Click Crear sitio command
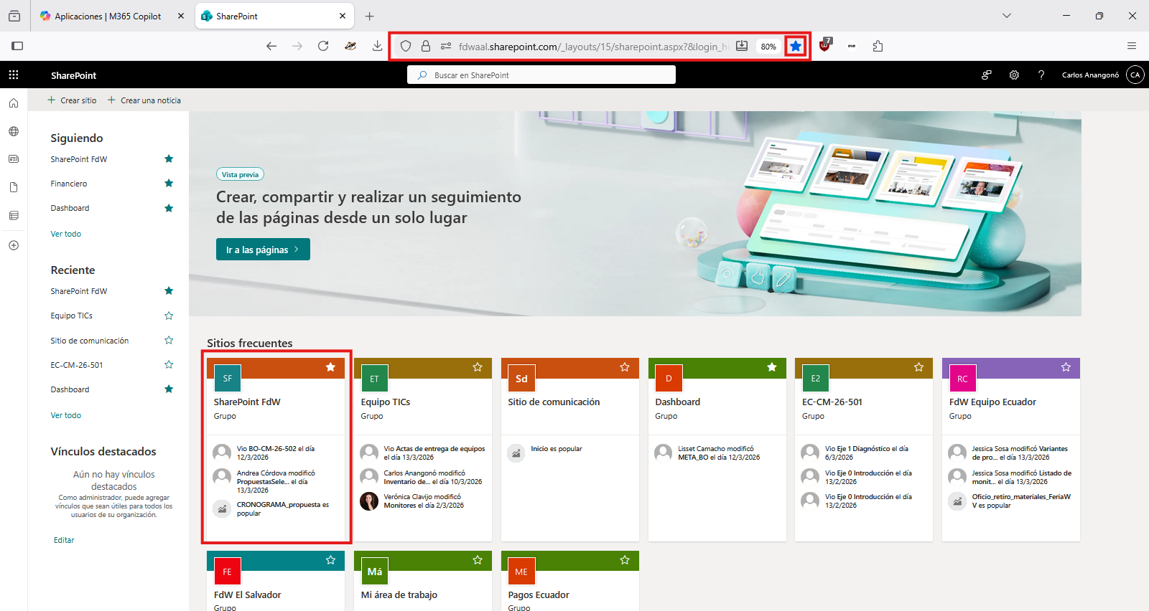This screenshot has height=611, width=1149. [x=72, y=100]
